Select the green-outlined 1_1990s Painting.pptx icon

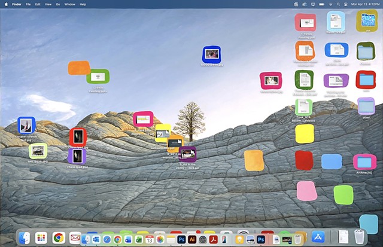coord(98,77)
